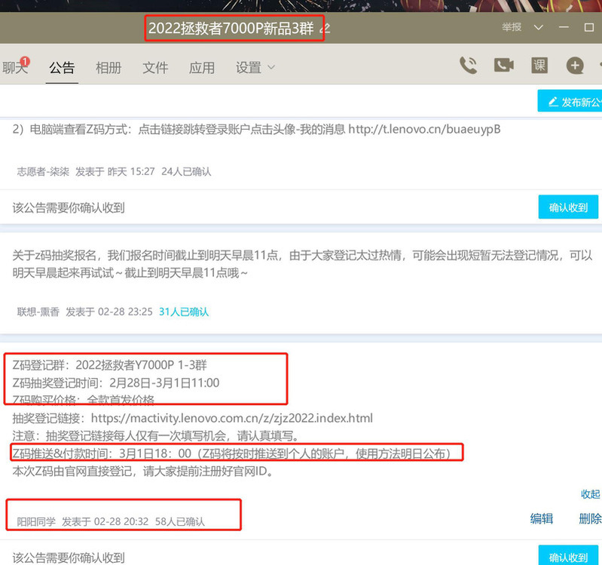Go to the 应用 tab
602x565 pixels.
(202, 68)
